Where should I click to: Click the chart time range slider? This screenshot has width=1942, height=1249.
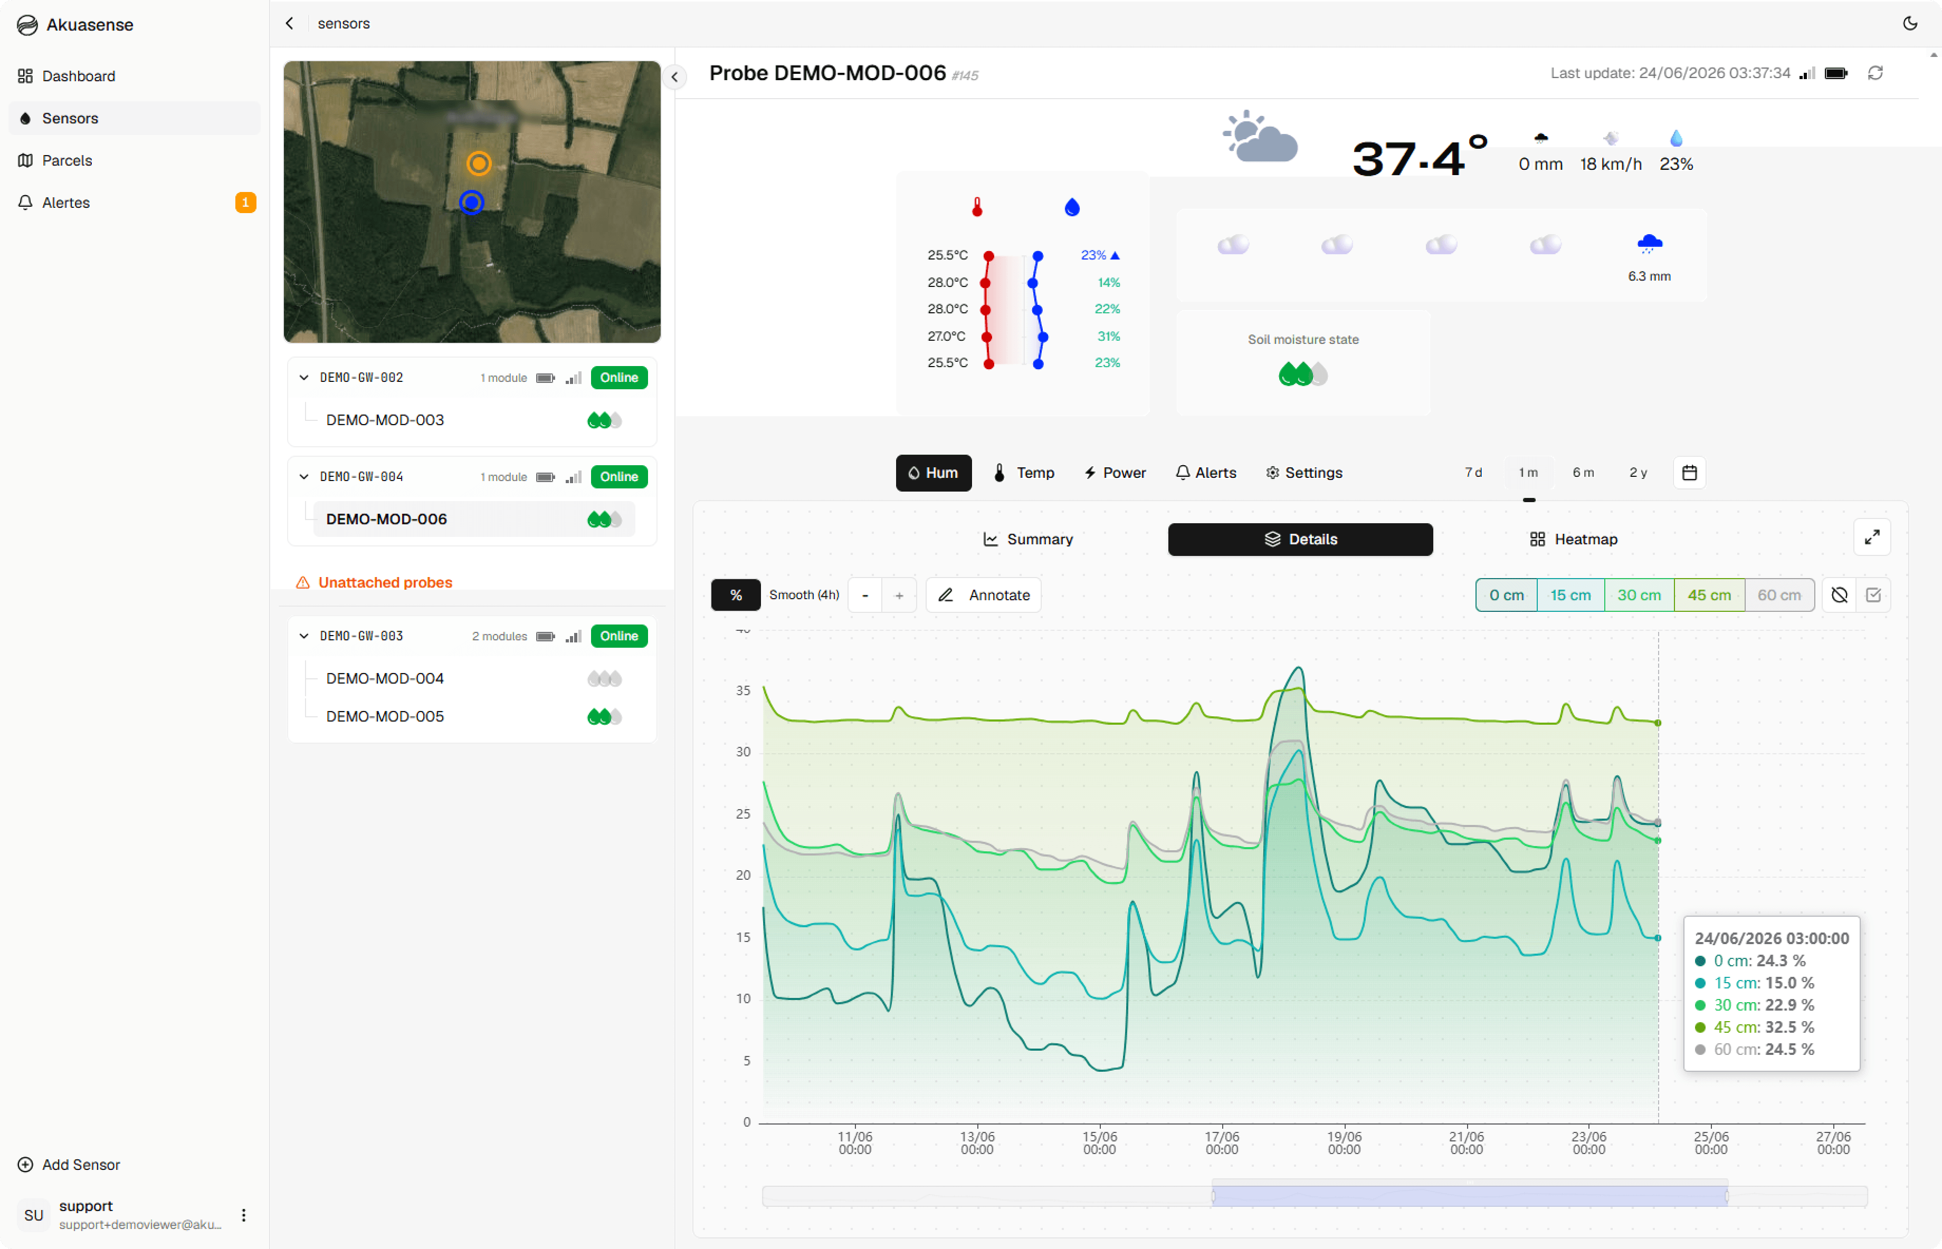(1469, 1196)
